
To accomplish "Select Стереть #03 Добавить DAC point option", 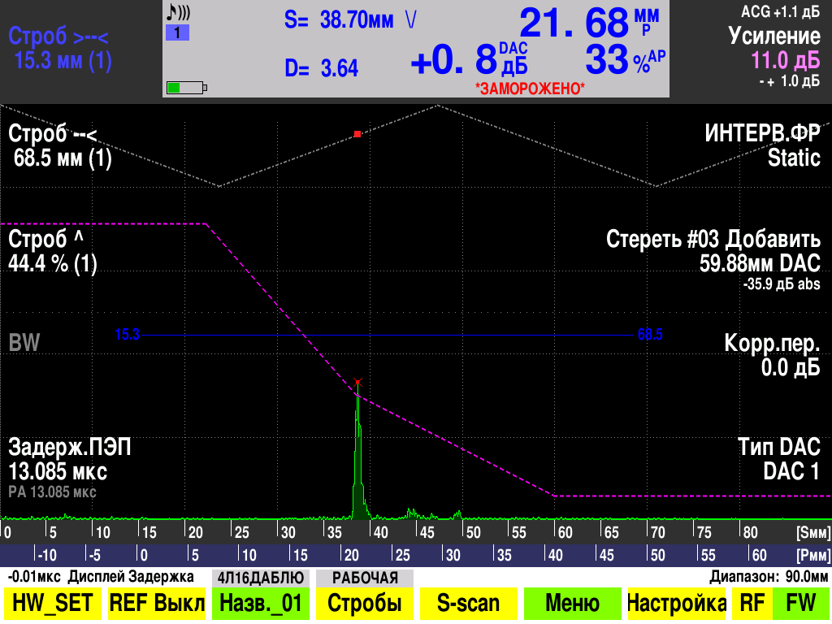I will [x=713, y=252].
